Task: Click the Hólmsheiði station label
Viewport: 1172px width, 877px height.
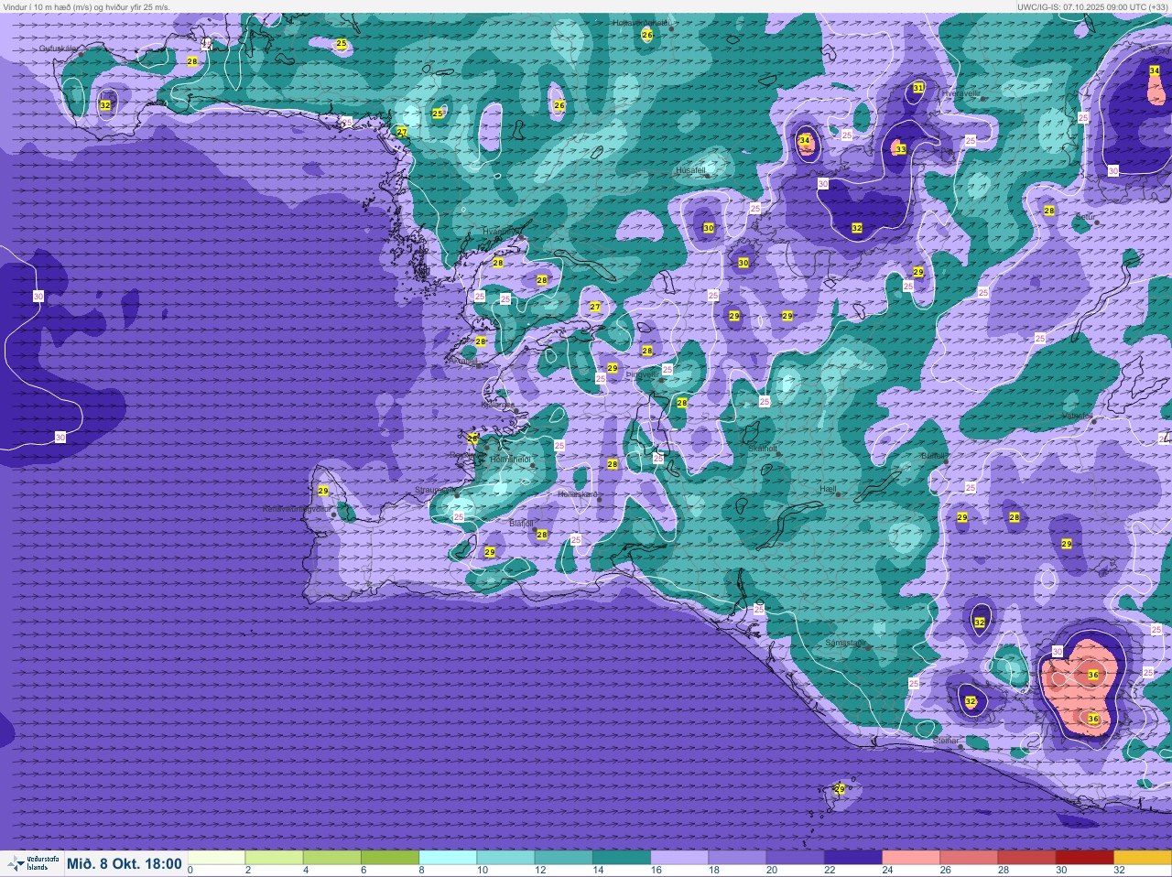Action: [511, 459]
